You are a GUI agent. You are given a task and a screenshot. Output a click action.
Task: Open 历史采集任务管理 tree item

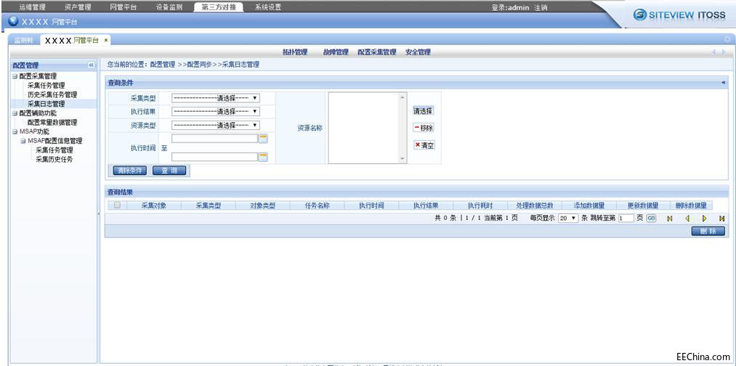click(x=52, y=94)
